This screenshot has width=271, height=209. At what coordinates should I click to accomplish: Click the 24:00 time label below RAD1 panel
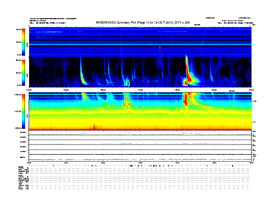tap(251, 90)
